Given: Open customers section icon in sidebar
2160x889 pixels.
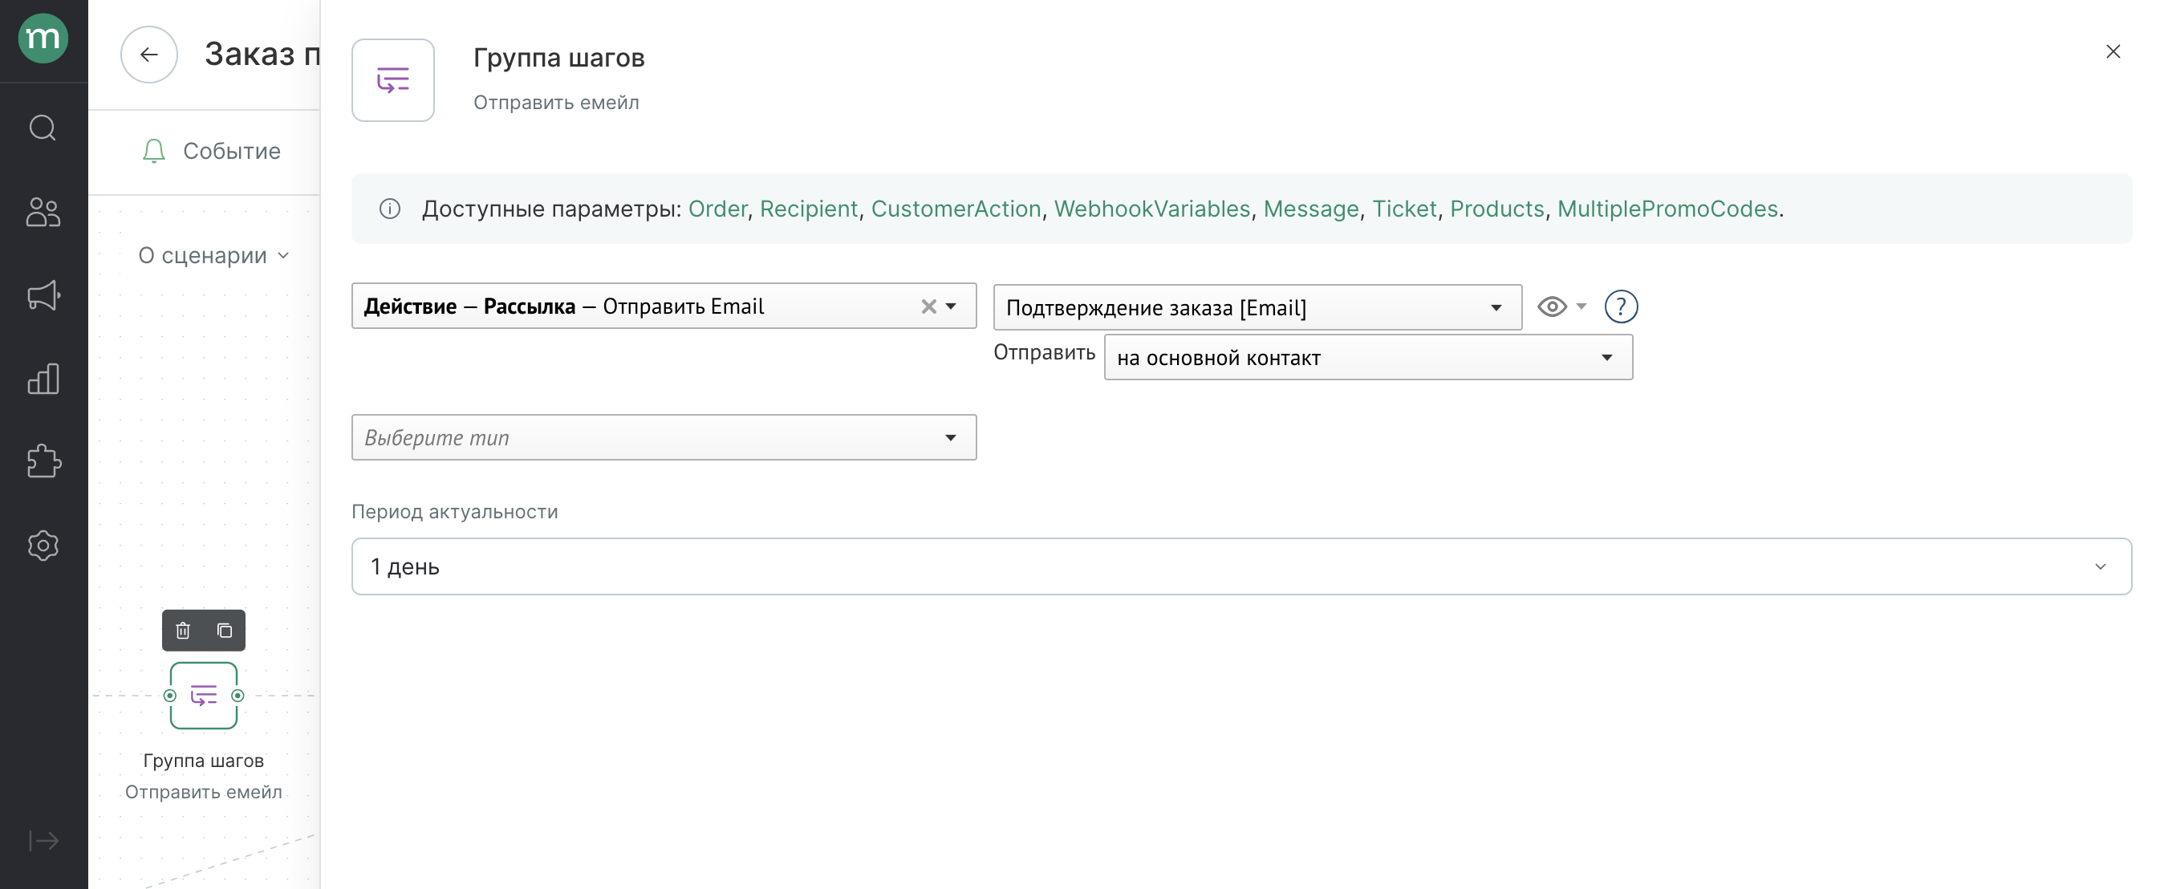Looking at the screenshot, I should [43, 212].
